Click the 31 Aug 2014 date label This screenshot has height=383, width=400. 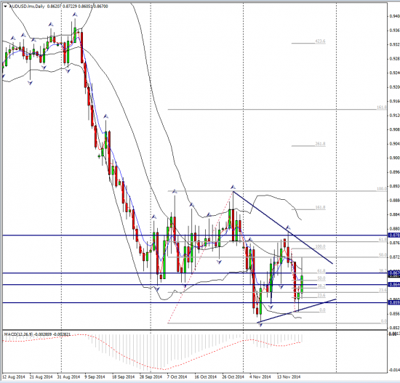pyautogui.click(x=68, y=377)
